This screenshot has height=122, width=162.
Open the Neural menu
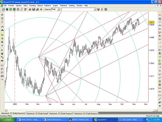click(x=40, y=6)
